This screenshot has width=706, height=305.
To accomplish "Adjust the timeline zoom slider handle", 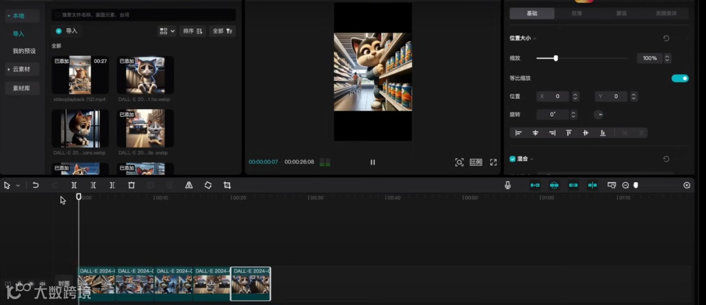I will 636,185.
